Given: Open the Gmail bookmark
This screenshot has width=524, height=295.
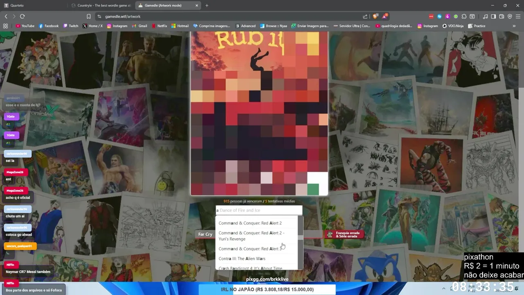Looking at the screenshot, I should click(140, 26).
